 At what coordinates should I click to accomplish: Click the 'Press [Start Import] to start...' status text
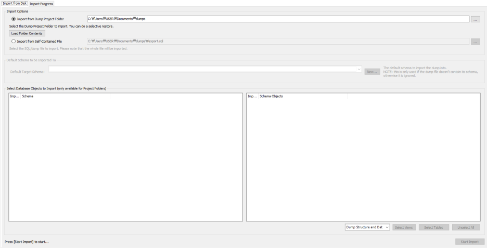point(27,242)
